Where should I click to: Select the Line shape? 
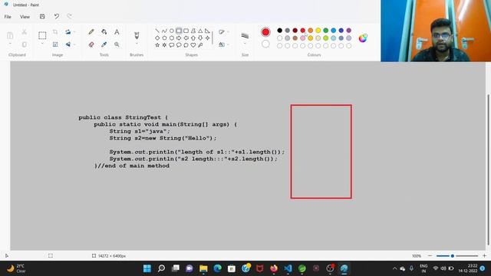pyautogui.click(x=157, y=31)
